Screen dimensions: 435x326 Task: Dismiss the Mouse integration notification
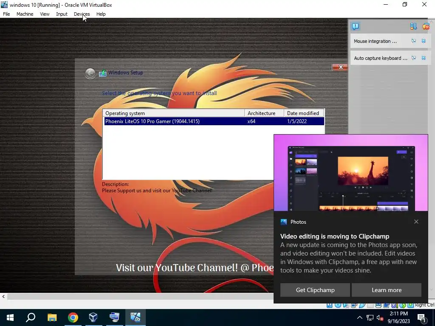[424, 41]
